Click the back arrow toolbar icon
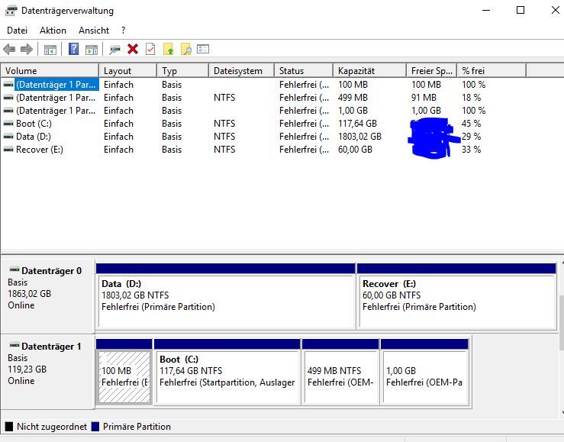 click(x=9, y=50)
